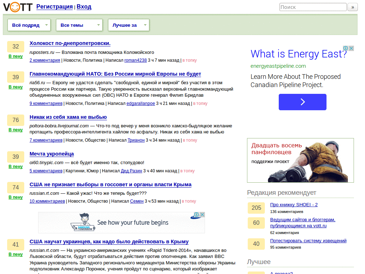The height and width of the screenshot is (274, 365).
Task: Close the Samsung Tomorrow banner ad
Action: [x=202, y=214]
